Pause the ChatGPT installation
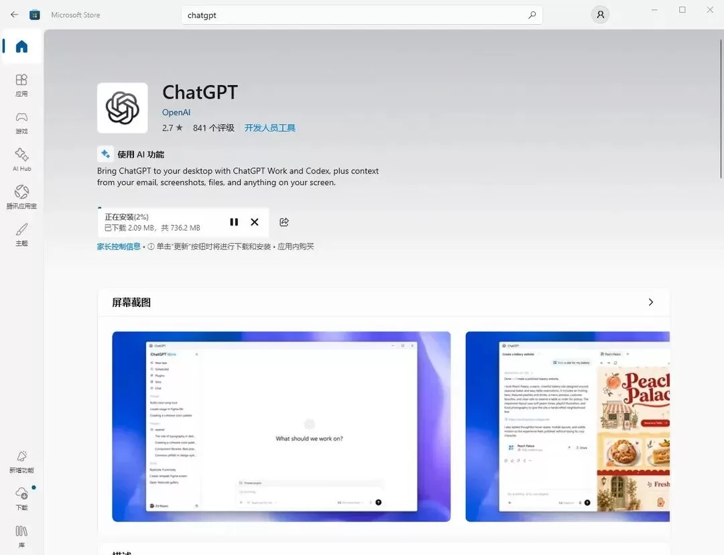724x555 pixels. click(x=234, y=222)
